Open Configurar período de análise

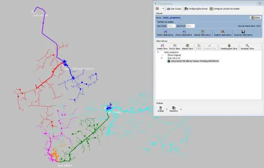point(225,9)
